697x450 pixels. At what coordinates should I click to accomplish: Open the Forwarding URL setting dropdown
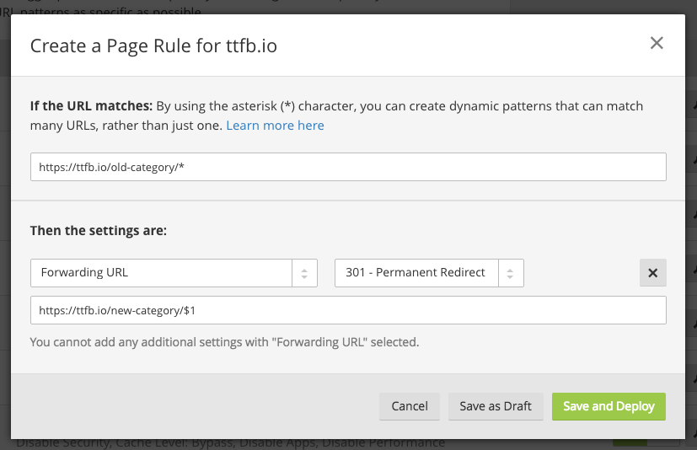(174, 272)
